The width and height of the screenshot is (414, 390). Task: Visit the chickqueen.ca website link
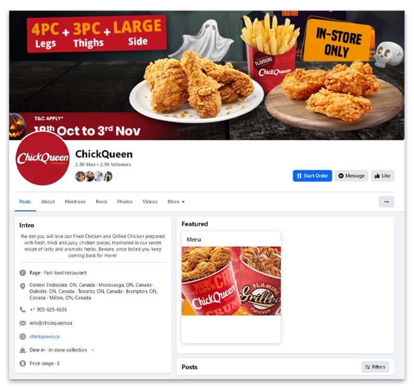coord(44,337)
